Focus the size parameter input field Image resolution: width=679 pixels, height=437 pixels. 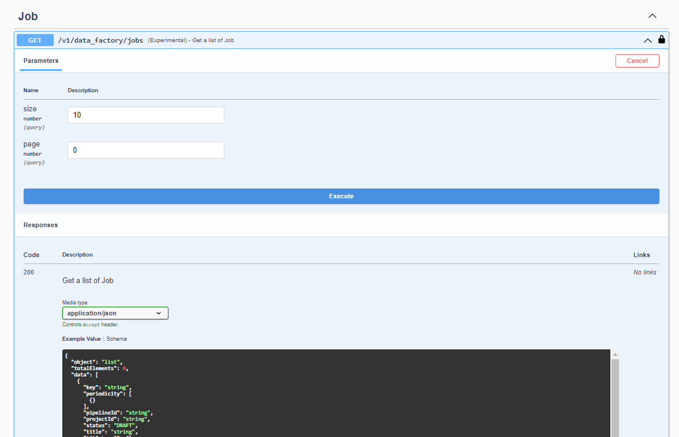145,115
